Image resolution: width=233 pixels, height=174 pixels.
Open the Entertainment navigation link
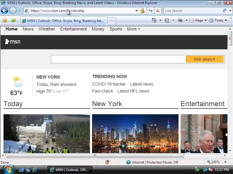click(73, 29)
